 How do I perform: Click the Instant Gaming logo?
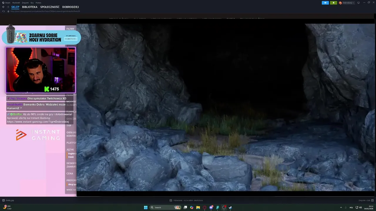(x=38, y=135)
